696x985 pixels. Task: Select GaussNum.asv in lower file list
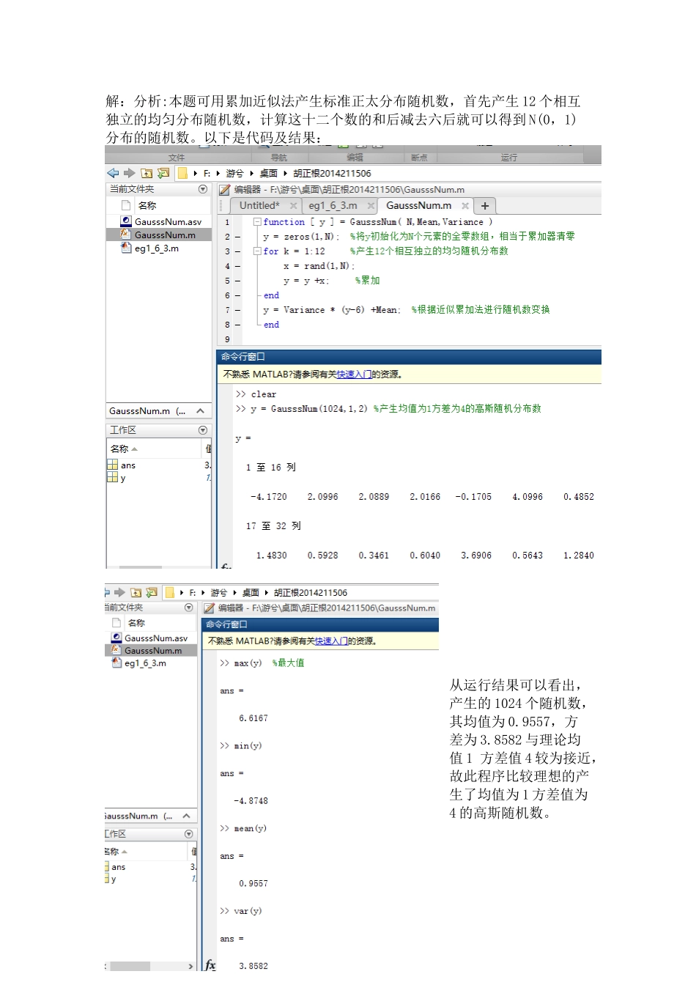coord(151,638)
